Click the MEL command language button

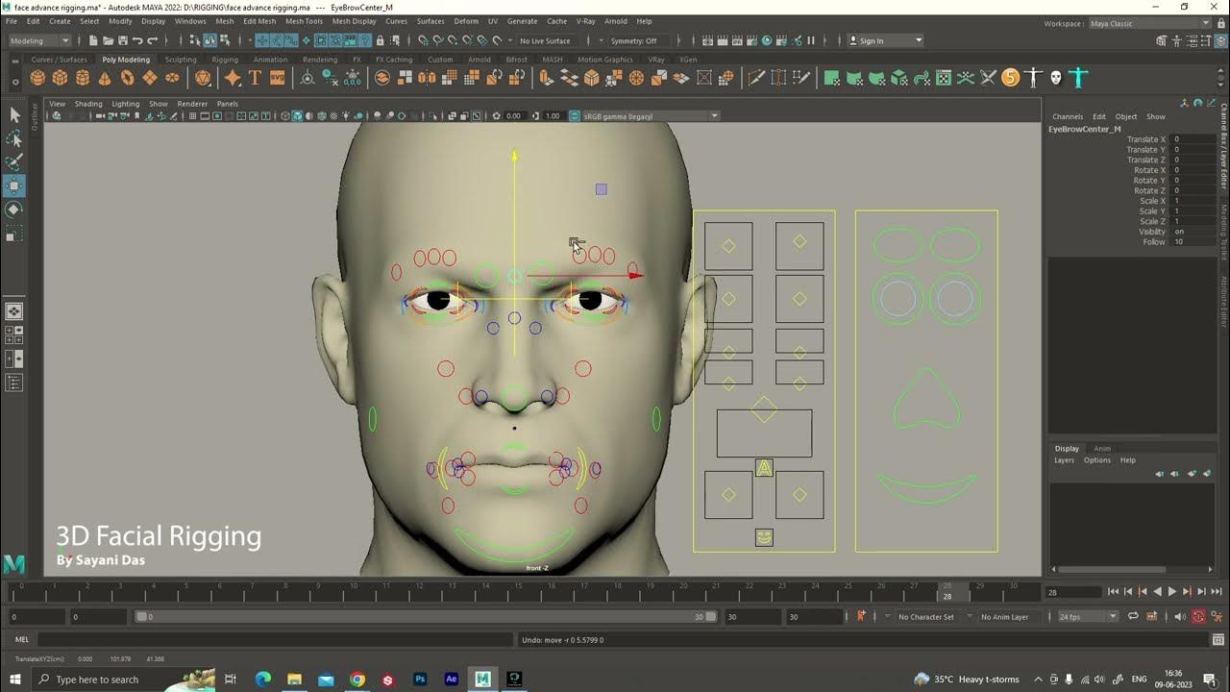[22, 639]
